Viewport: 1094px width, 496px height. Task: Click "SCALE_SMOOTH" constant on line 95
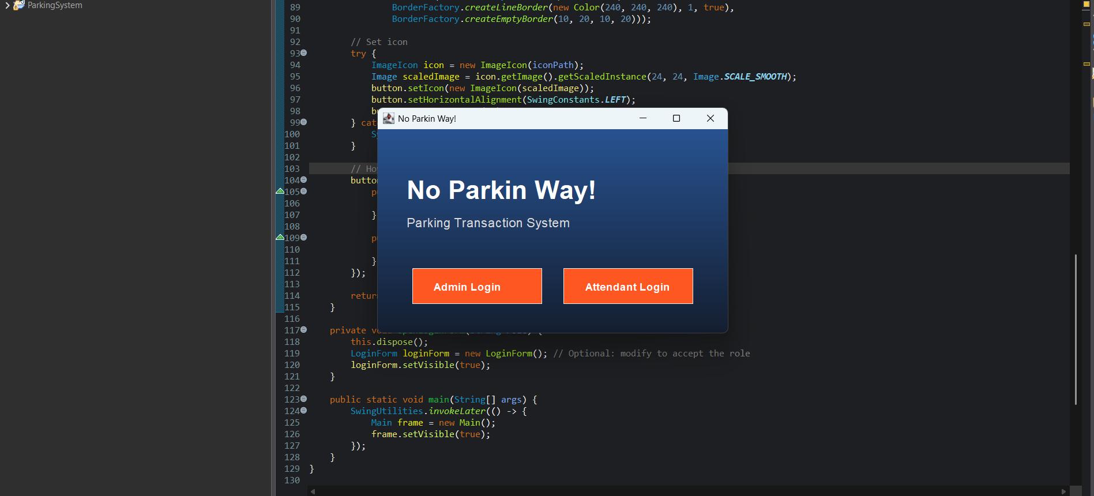coord(755,77)
